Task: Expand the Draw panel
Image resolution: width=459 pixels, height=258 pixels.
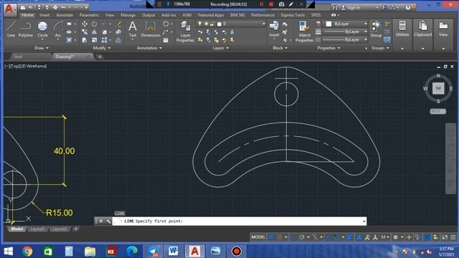Action: click(42, 48)
